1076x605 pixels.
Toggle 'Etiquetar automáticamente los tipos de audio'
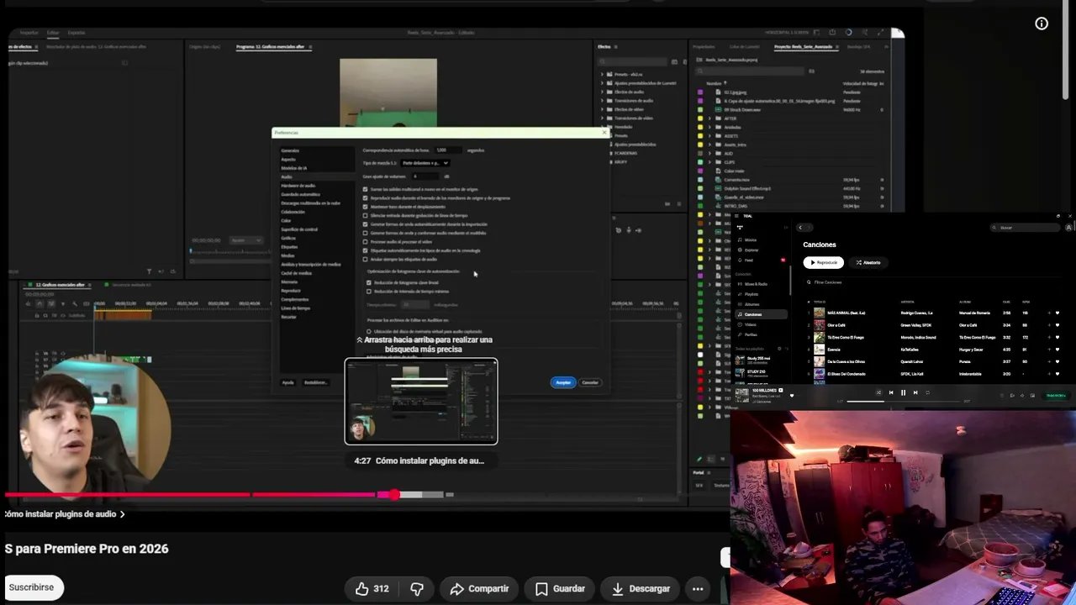tap(365, 250)
